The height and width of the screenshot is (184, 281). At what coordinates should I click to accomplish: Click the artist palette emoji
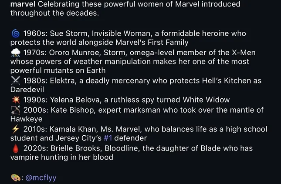[x=14, y=177]
